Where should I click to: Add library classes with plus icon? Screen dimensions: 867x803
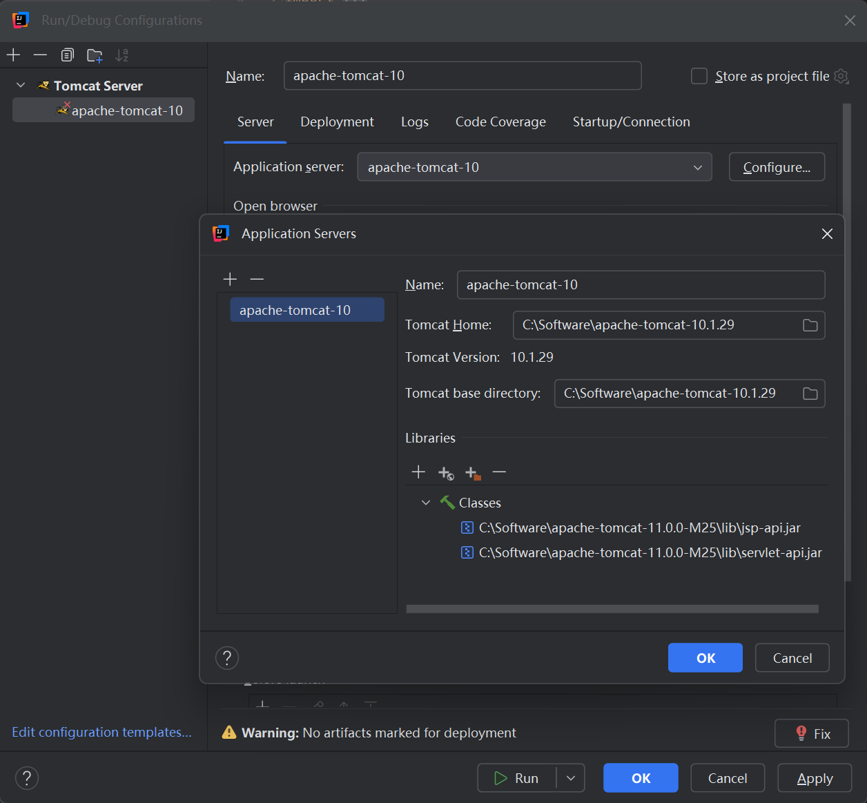click(418, 472)
